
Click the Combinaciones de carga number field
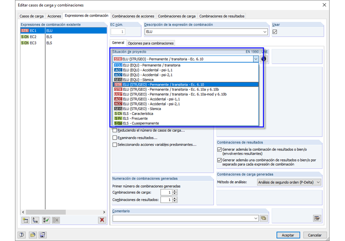[166, 192]
